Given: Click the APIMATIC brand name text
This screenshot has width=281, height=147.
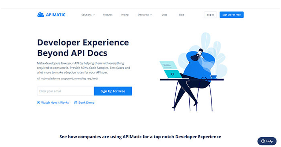Looking at the screenshot, I should coord(56,15).
